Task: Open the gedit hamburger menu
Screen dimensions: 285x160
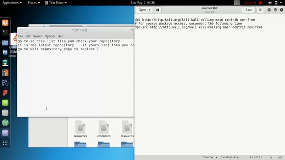Action: pyautogui.click(x=260, y=10)
